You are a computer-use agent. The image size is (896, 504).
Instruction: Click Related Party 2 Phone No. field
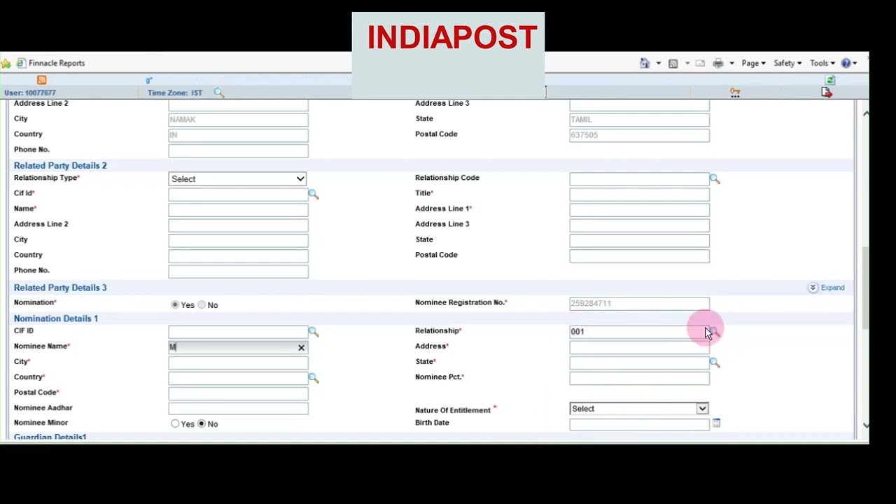pos(238,272)
